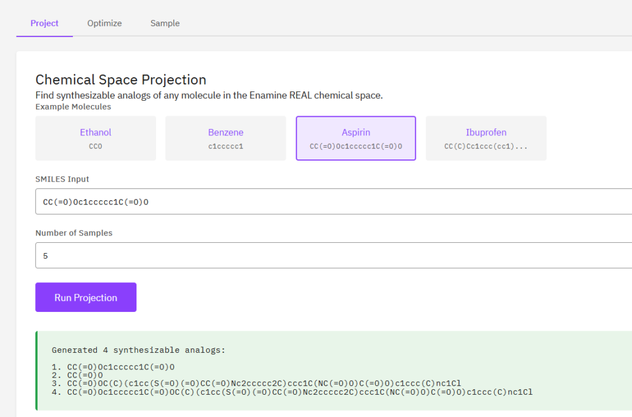
Task: Pick the Aspirin example molecule card
Action: tap(355, 138)
